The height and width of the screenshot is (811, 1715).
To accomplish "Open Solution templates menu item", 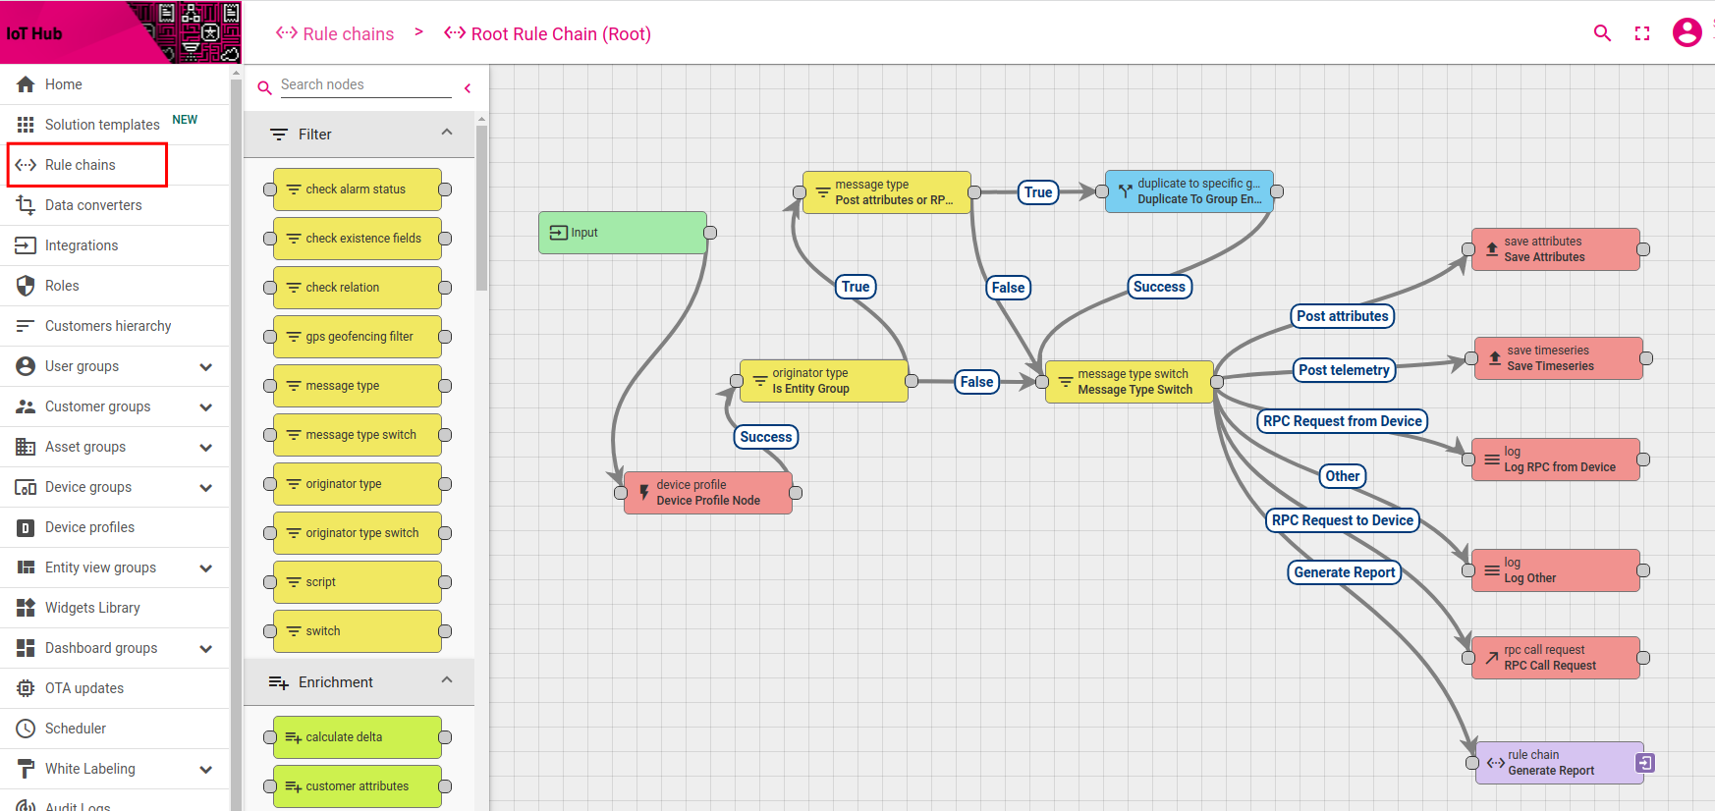I will [114, 125].
